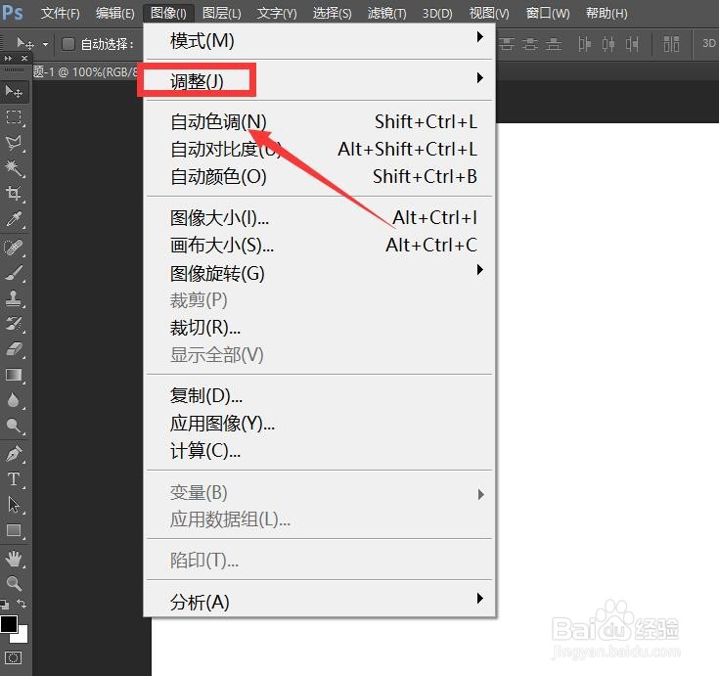The height and width of the screenshot is (676, 719).
Task: Collapse the toolbox double-arrow button
Action: [x=8, y=59]
